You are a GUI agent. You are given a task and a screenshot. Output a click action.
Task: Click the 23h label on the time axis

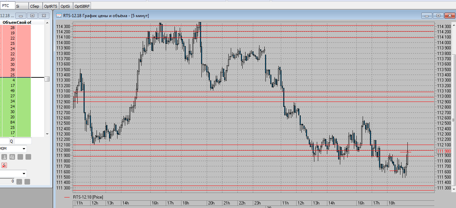[257, 203]
